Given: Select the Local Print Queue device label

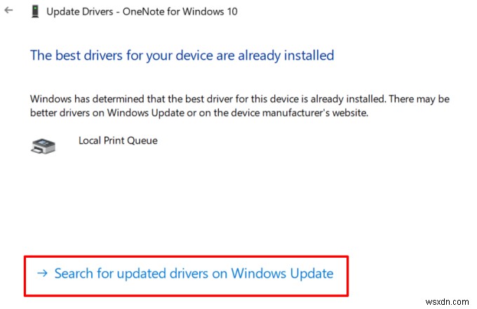Looking at the screenshot, I should (118, 140).
